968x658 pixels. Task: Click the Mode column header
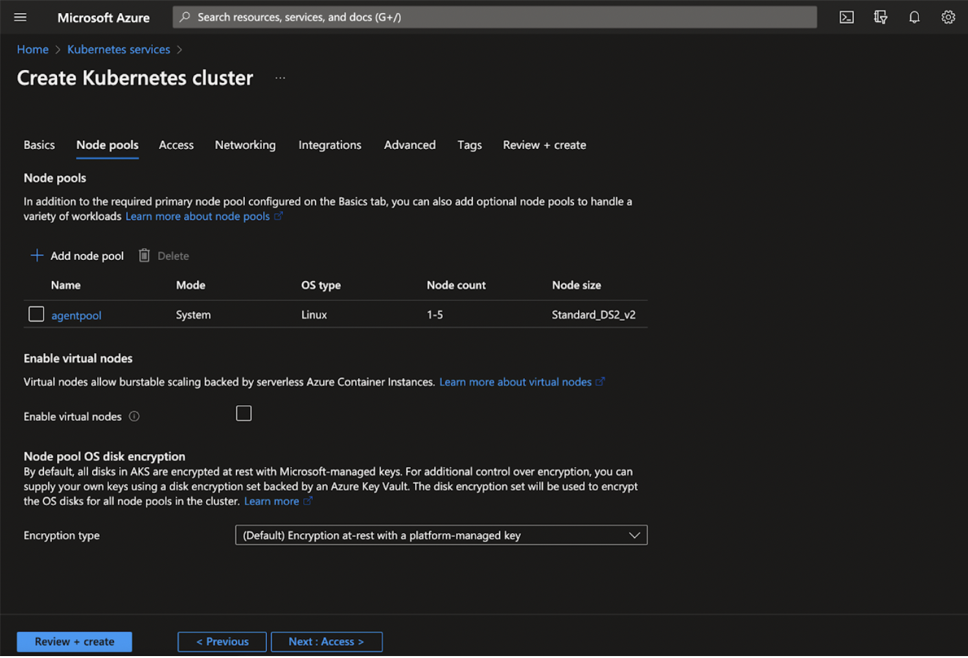[190, 285]
